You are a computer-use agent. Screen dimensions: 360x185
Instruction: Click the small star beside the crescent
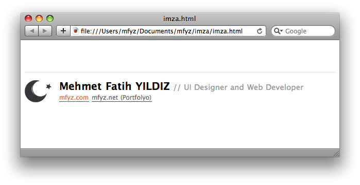tap(48, 86)
